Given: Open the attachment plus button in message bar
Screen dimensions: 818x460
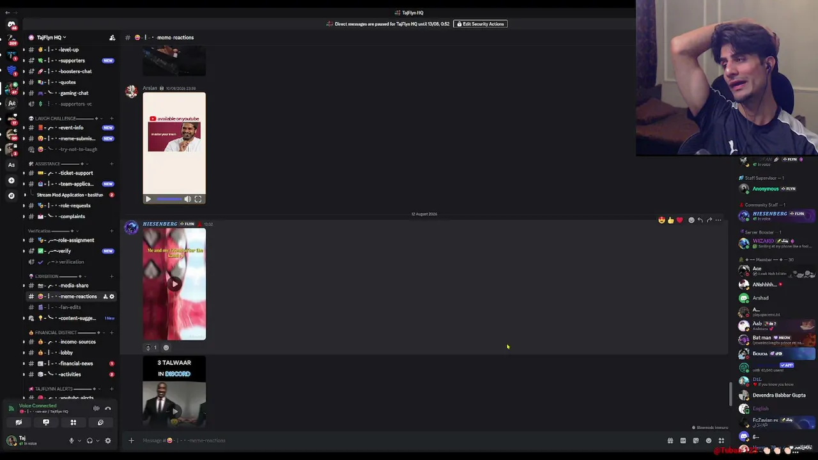Looking at the screenshot, I should point(131,440).
